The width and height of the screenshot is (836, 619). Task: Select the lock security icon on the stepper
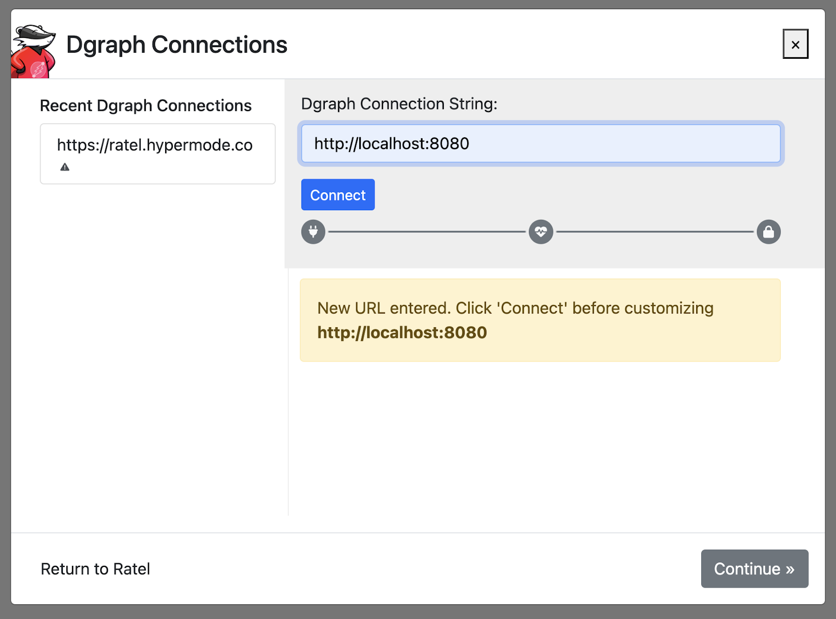coord(769,231)
